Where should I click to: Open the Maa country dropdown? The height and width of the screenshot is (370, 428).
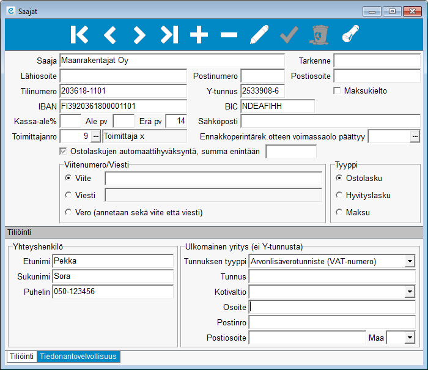[410, 338]
